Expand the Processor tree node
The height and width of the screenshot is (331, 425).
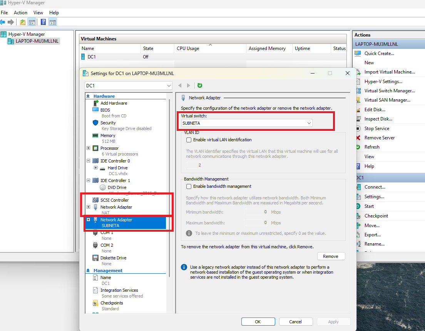[x=89, y=148]
